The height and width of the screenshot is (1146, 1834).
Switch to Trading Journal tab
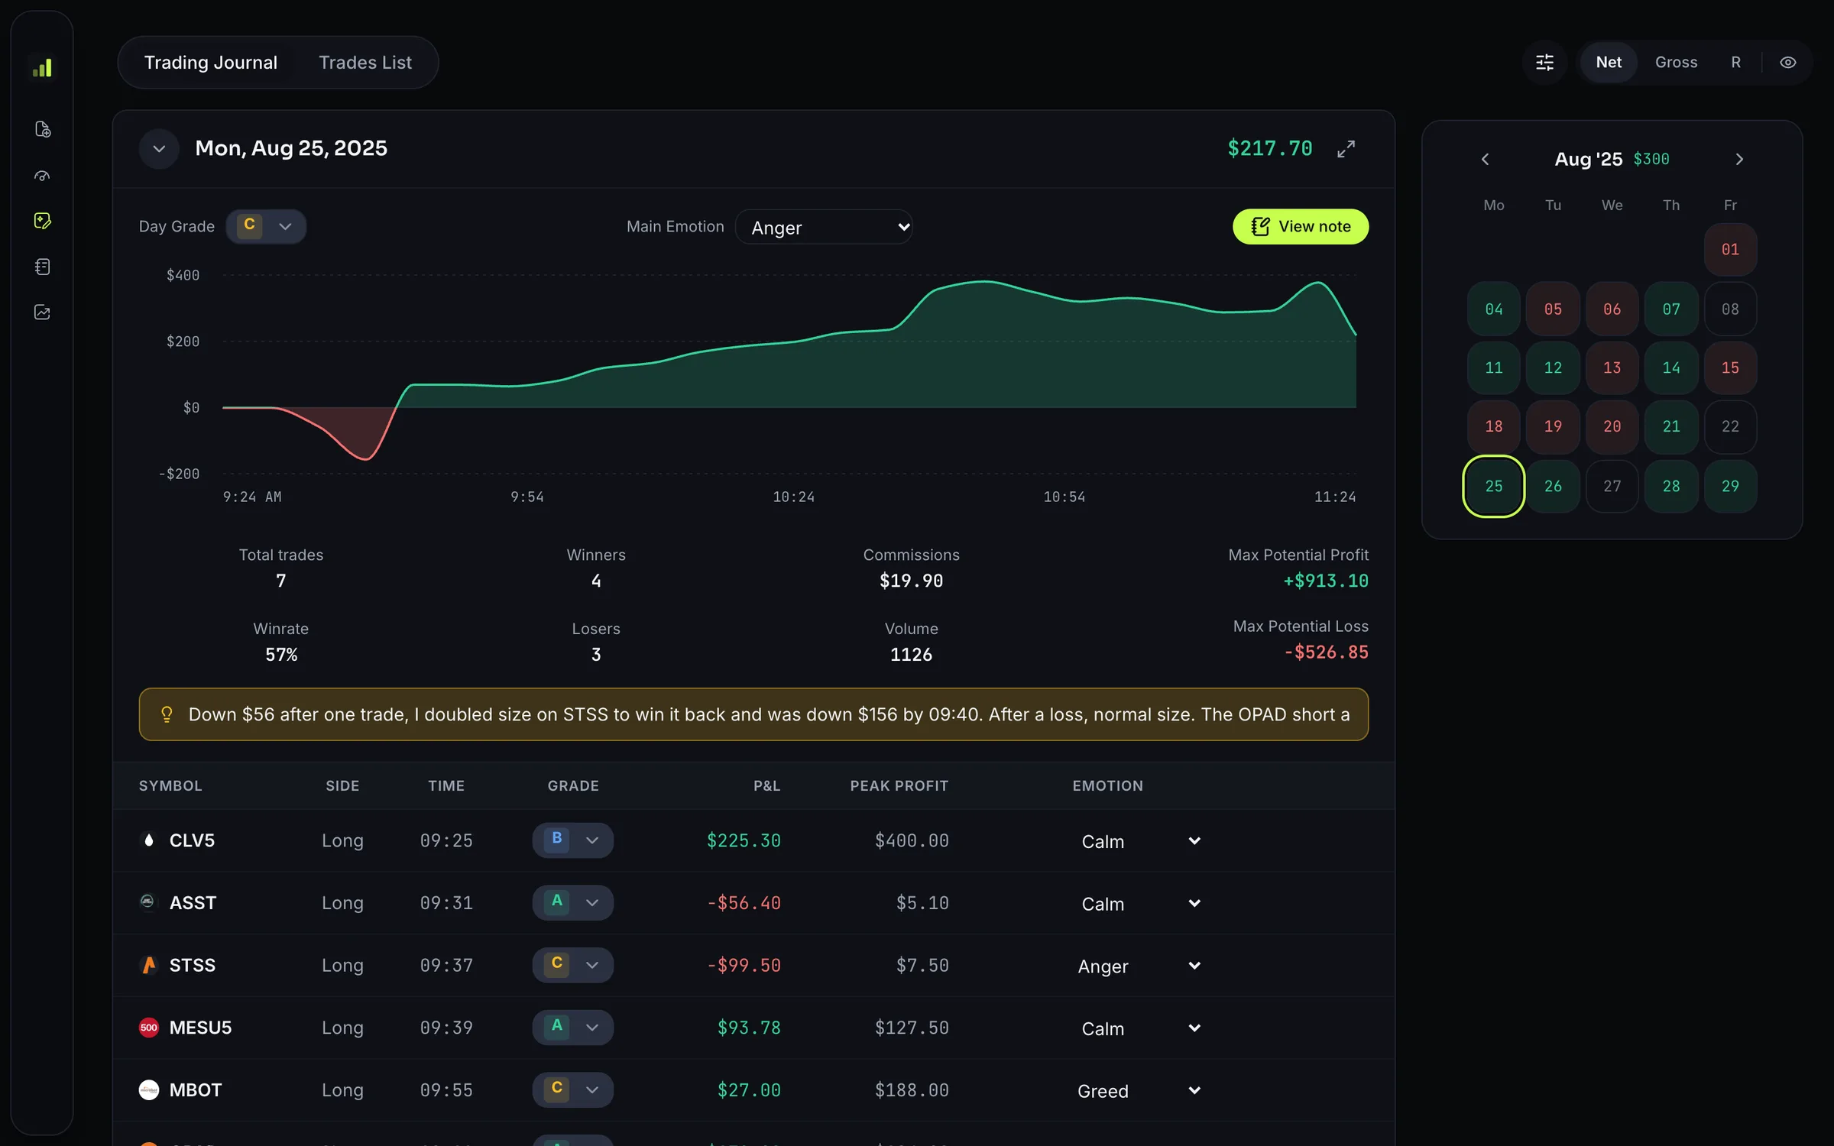click(211, 63)
